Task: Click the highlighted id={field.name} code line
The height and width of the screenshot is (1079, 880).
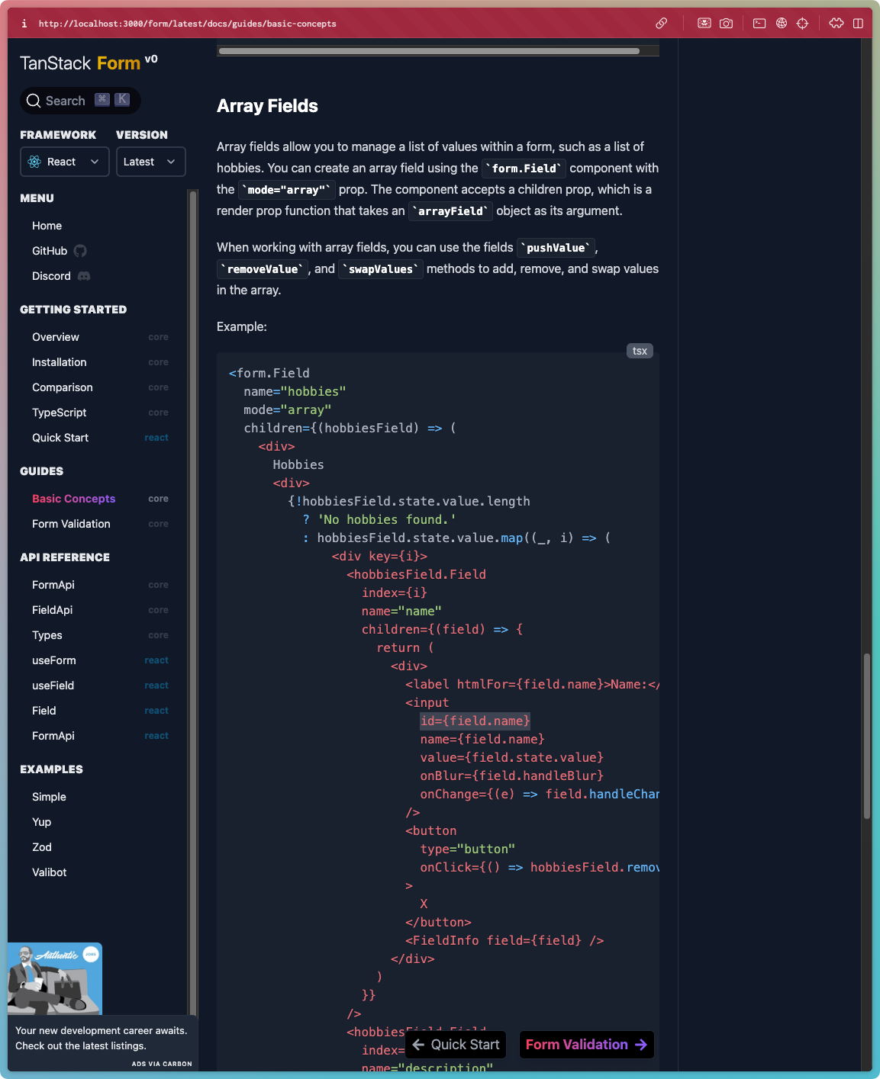Action: point(475,721)
